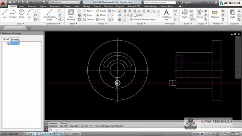242x136 pixels.
Task: Switch to the Content ribbon tab
Action: [x=67, y=6]
